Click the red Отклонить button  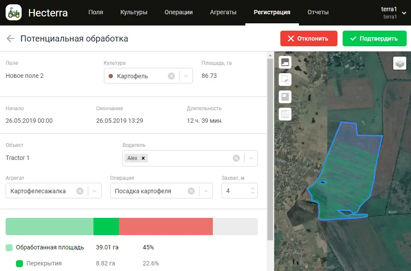pos(309,38)
